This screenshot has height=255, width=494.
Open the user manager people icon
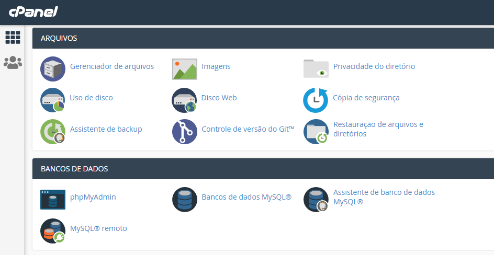(x=13, y=63)
